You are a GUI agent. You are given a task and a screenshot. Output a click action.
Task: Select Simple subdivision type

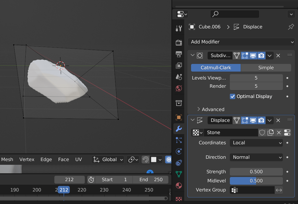tap(266, 68)
